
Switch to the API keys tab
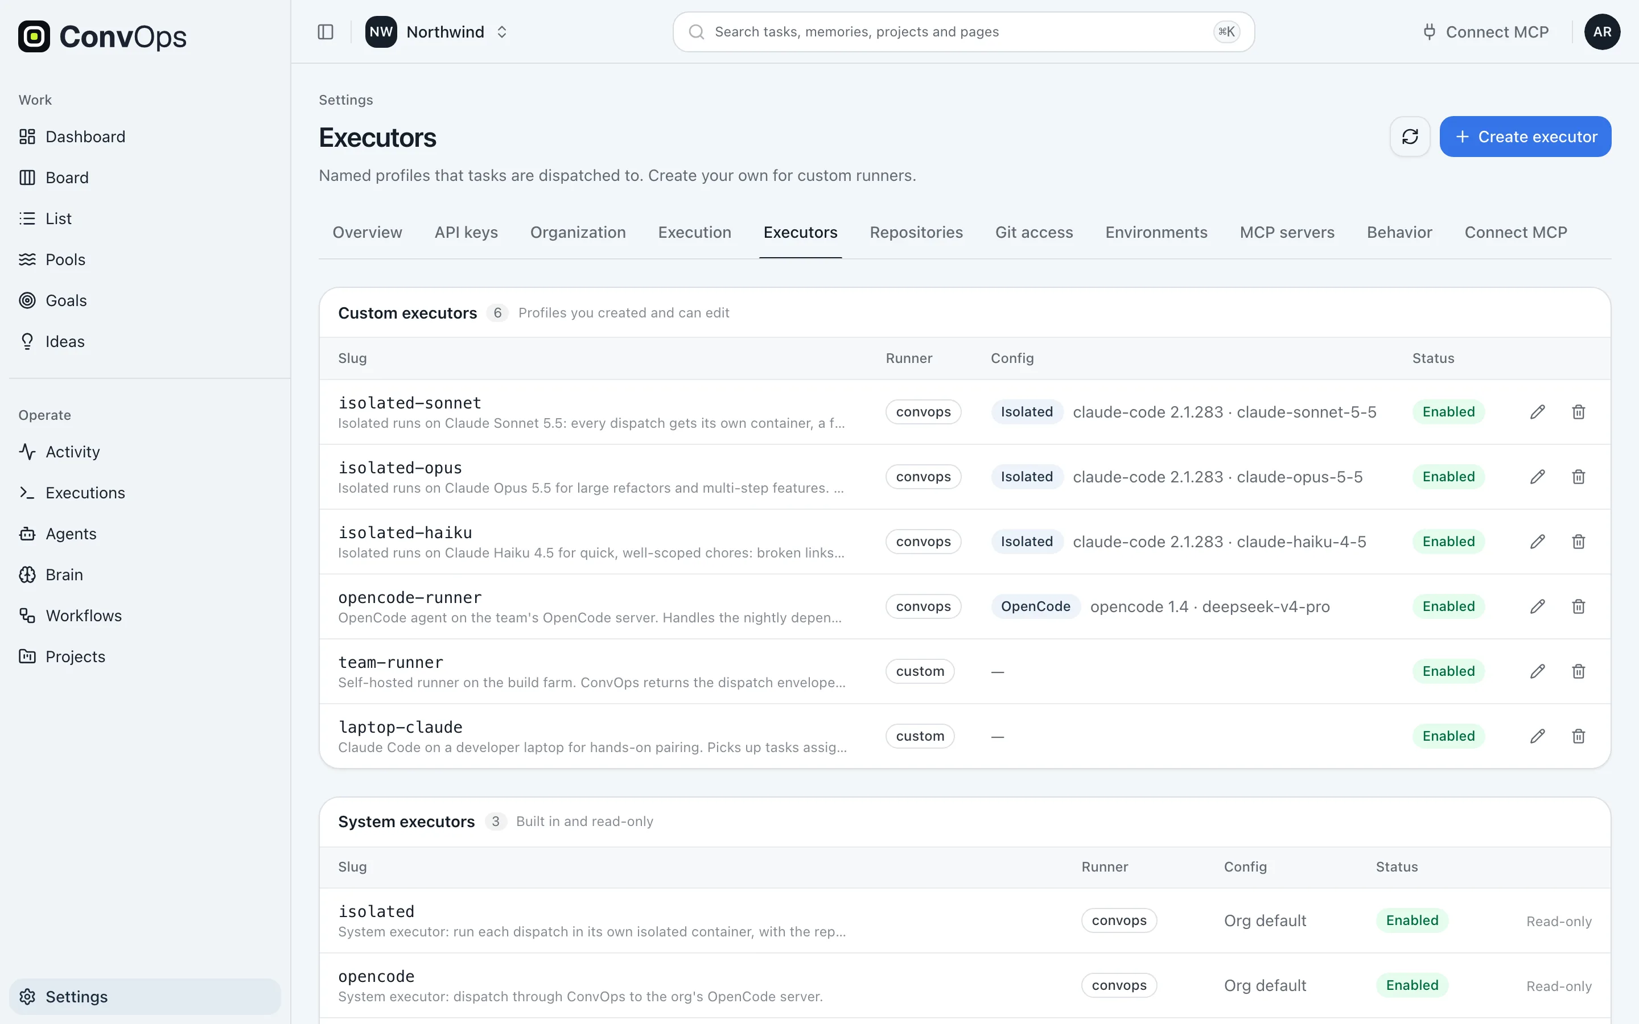pyautogui.click(x=466, y=232)
